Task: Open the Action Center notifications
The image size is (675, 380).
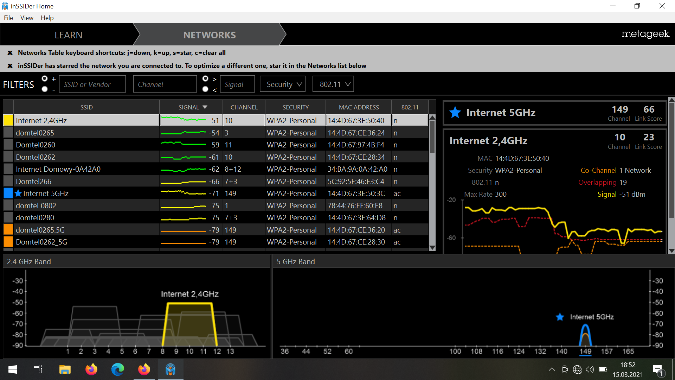Action: click(x=658, y=370)
